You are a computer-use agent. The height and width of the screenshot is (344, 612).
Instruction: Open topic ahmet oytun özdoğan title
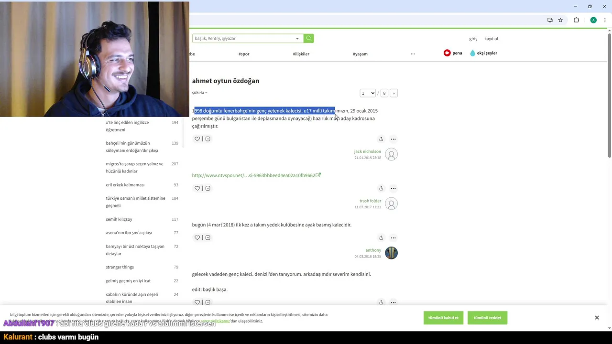(226, 81)
